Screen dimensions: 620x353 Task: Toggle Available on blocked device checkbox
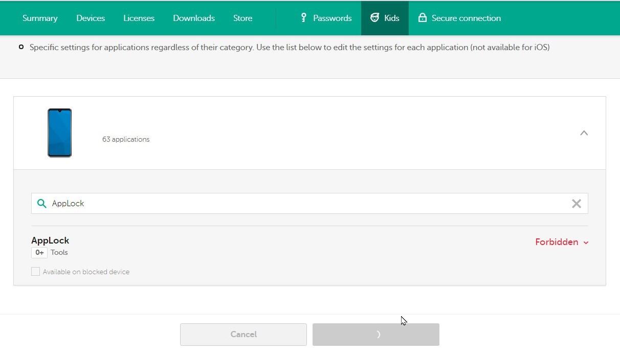click(35, 272)
